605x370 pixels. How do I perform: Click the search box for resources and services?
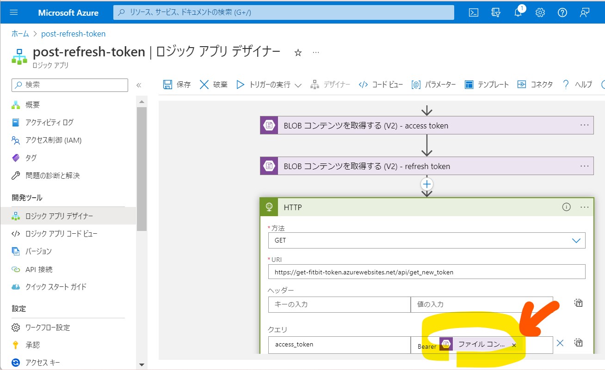[284, 12]
